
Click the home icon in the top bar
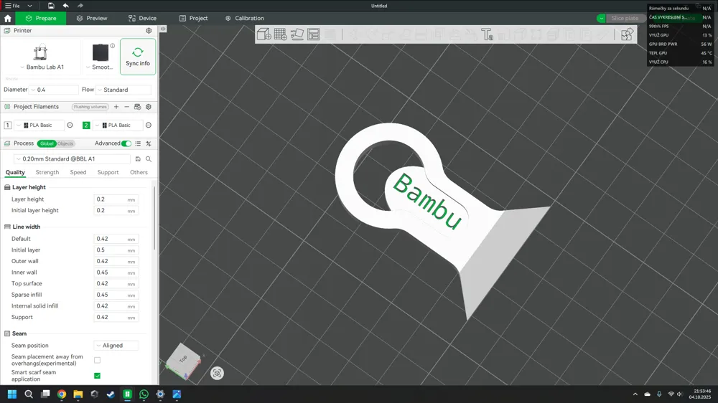click(8, 19)
